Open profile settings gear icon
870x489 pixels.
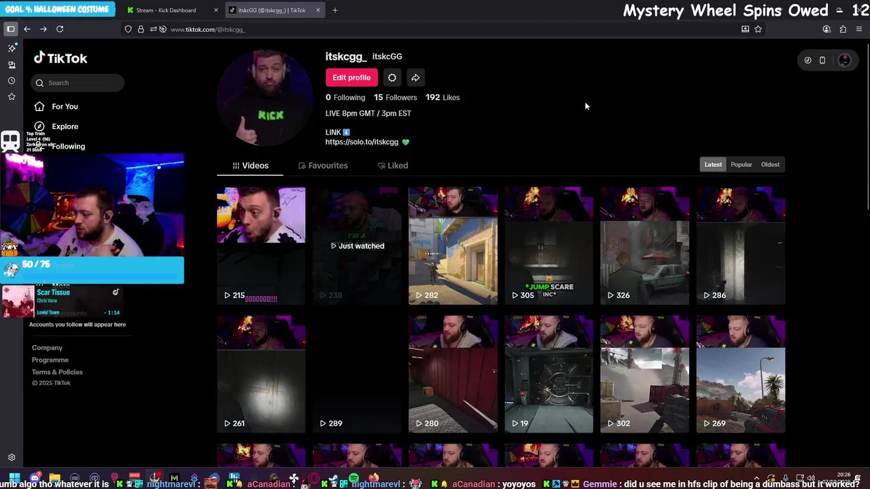pos(392,77)
